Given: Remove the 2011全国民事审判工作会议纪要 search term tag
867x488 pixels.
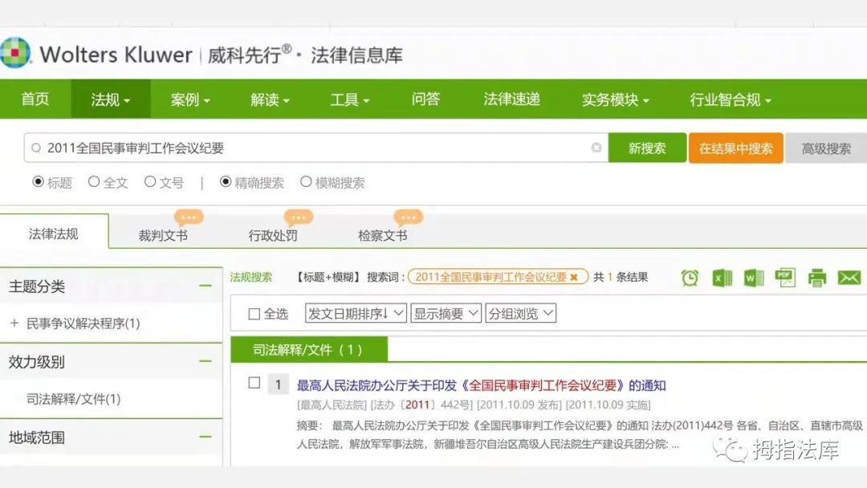Looking at the screenshot, I should click(575, 276).
